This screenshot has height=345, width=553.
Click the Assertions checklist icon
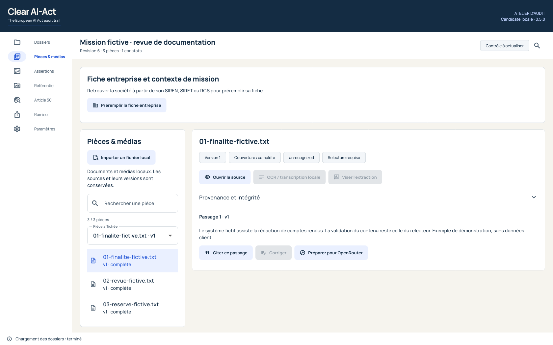click(17, 71)
